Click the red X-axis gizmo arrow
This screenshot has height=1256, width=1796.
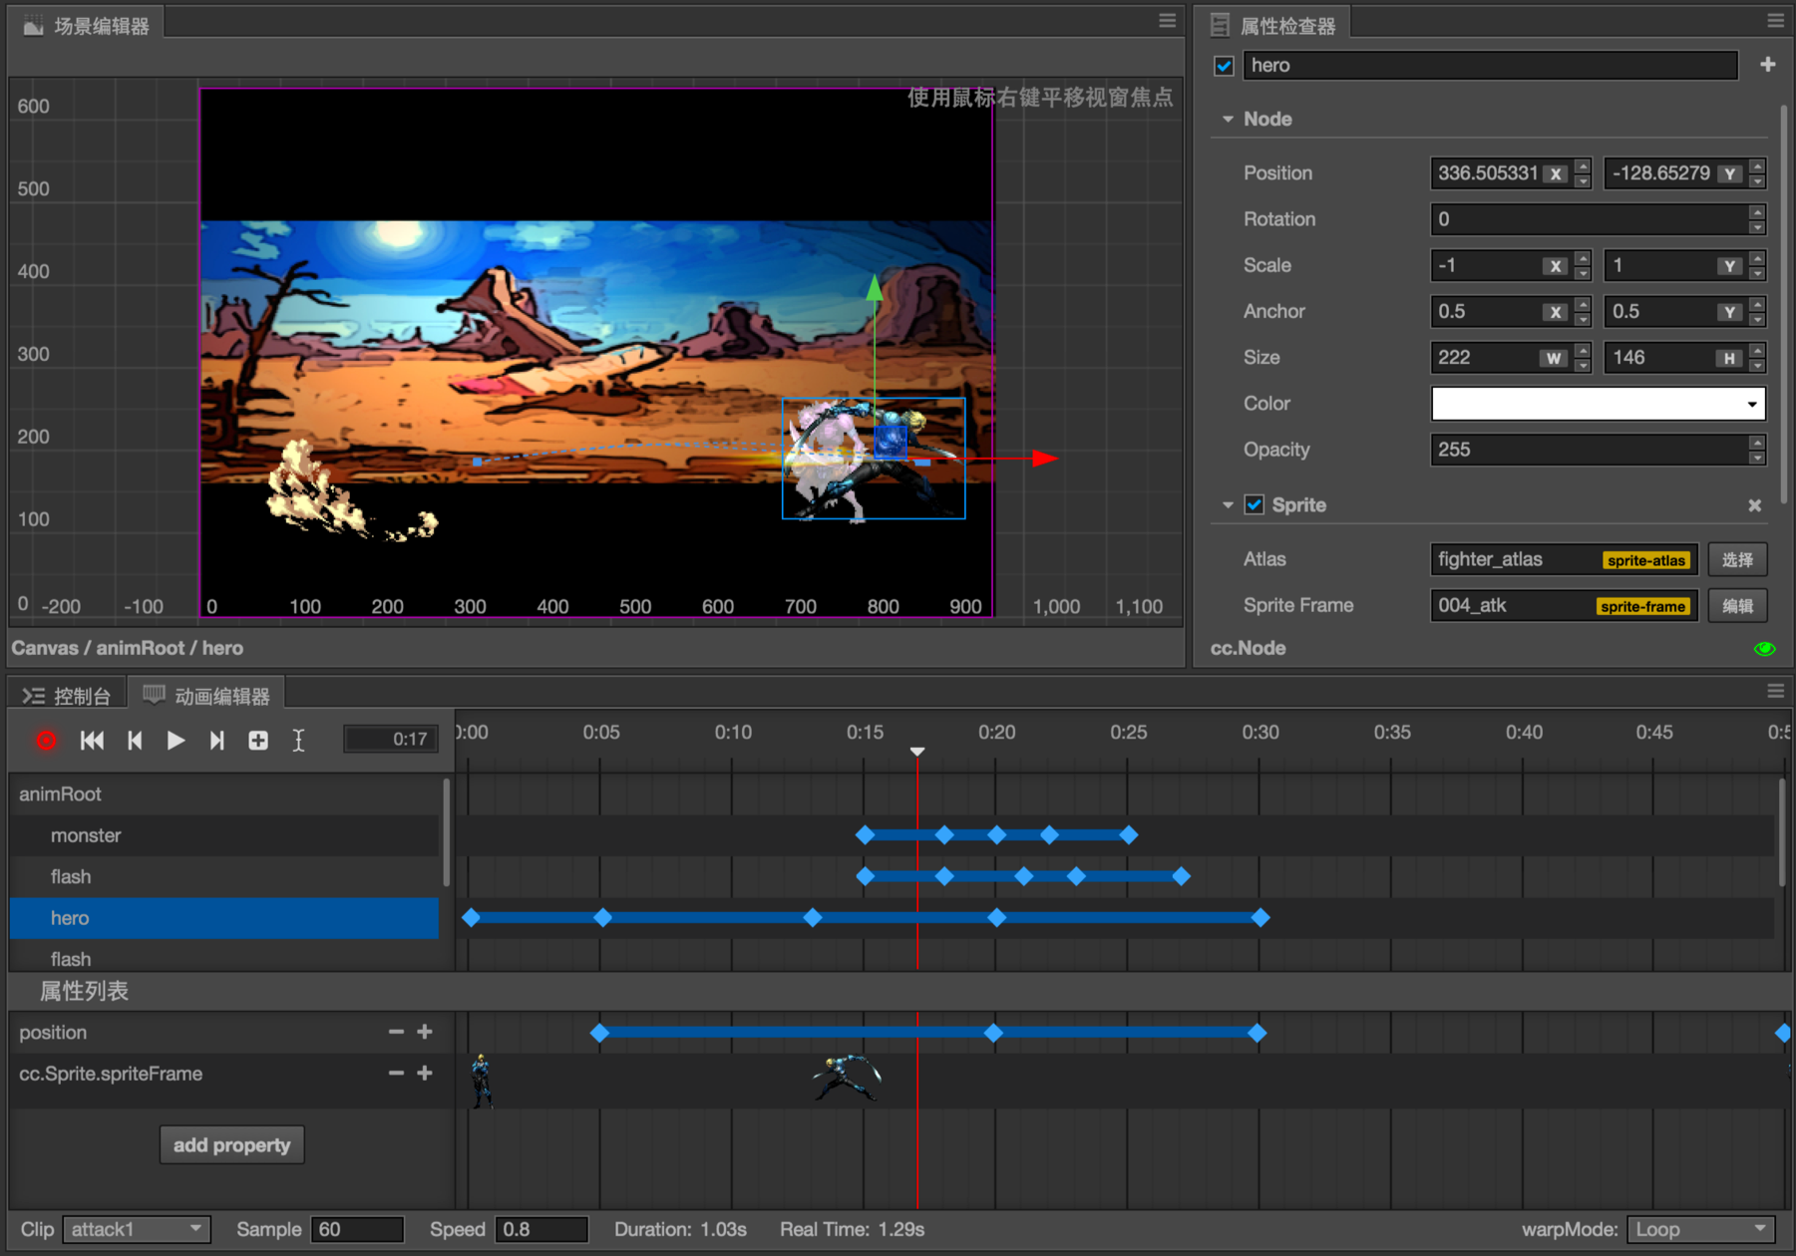(1044, 459)
